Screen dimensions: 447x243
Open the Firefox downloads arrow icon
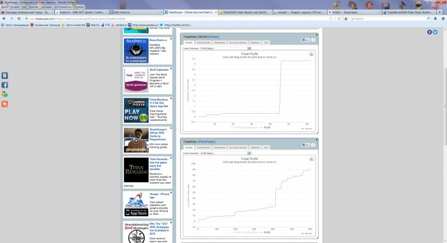[436, 19]
